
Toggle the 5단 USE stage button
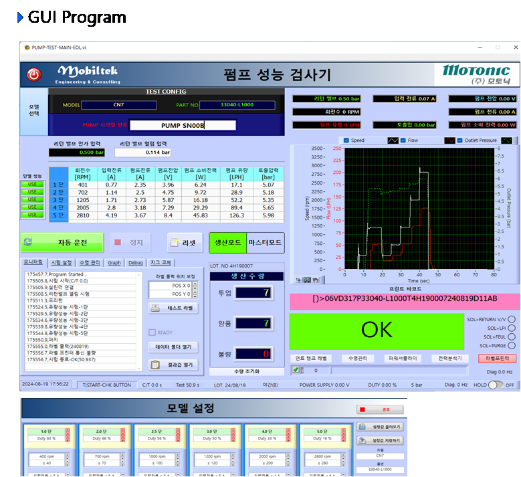(32, 215)
